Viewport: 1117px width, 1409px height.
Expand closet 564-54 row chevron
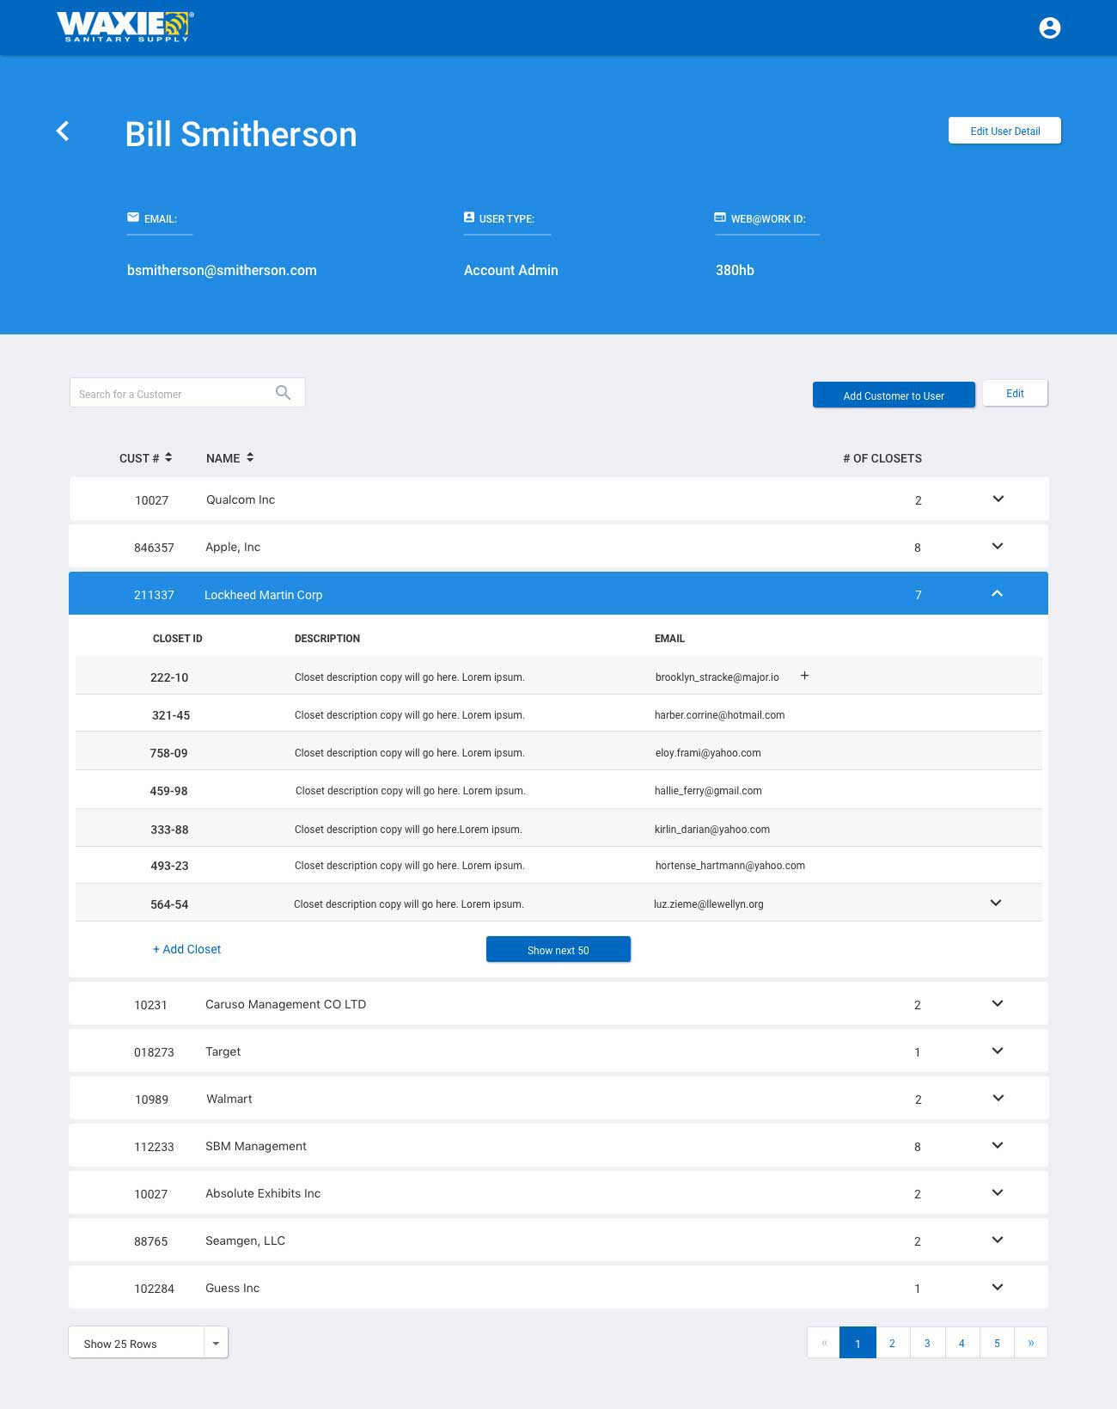click(x=996, y=903)
